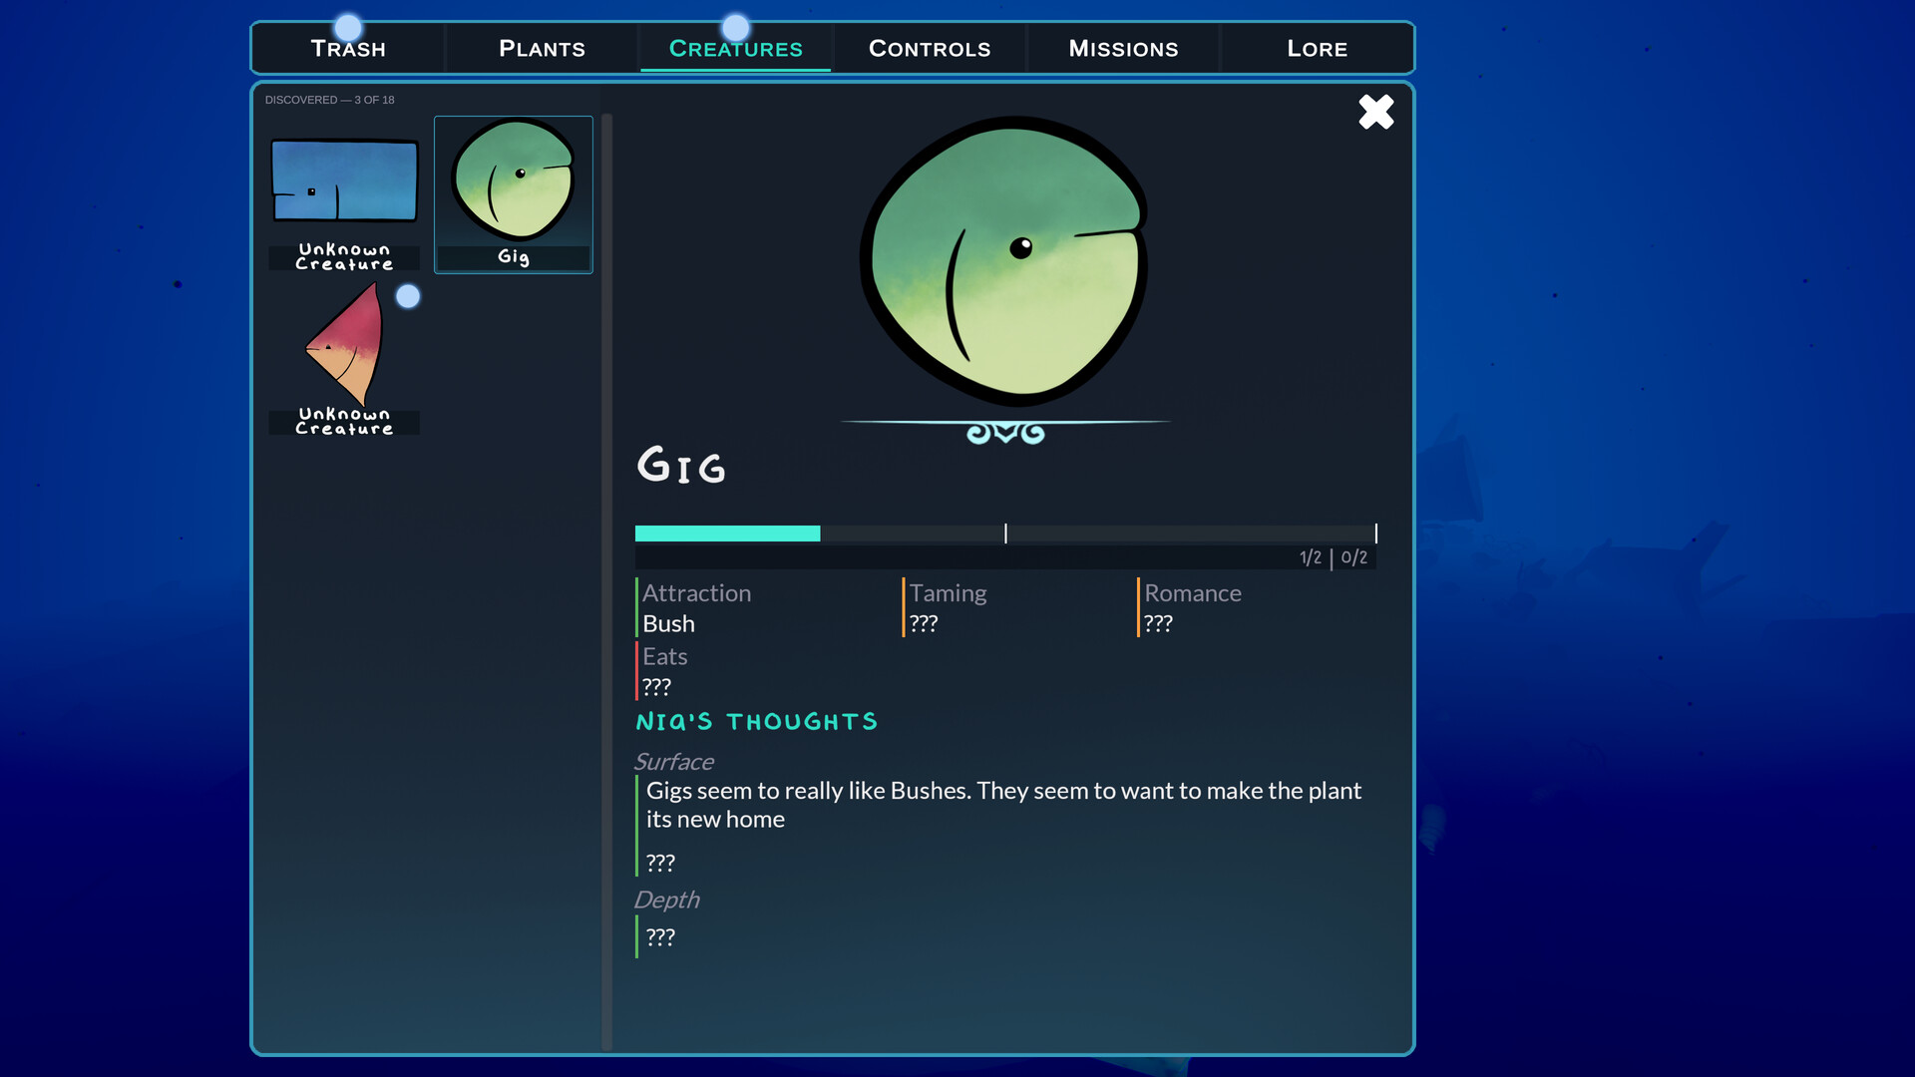Screen dimensions: 1915x1077
Task: Click the Attraction label
Action: click(696, 593)
